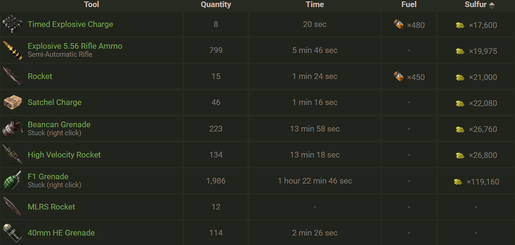This screenshot has height=245, width=515.
Task: Sort table by Quantity column header
Action: coord(216,5)
